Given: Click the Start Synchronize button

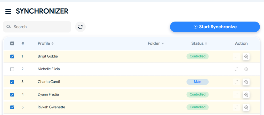Looking at the screenshot, I should [x=215, y=27].
